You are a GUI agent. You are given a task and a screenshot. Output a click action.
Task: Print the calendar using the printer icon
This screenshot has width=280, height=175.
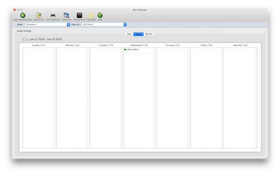click(x=53, y=15)
